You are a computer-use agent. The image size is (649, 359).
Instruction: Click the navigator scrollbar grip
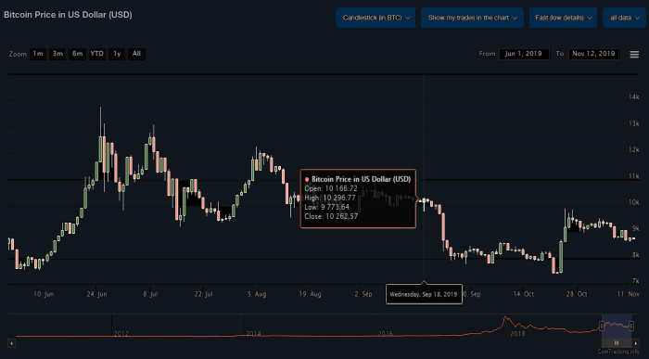tap(617, 343)
